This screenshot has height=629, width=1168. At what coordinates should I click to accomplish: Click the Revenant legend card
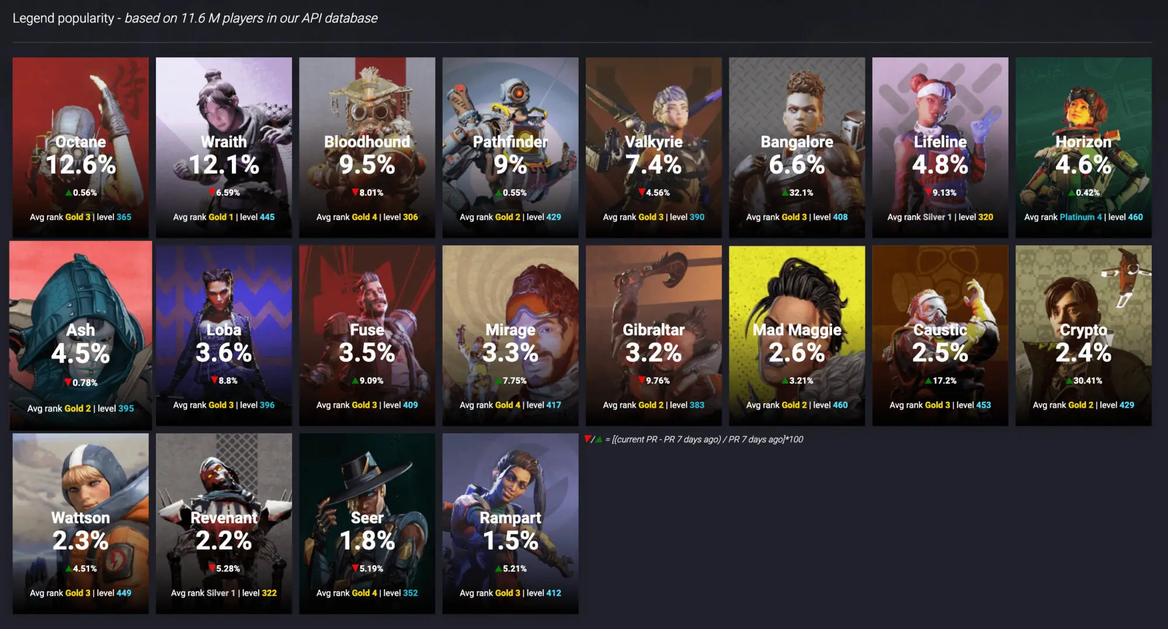[224, 523]
